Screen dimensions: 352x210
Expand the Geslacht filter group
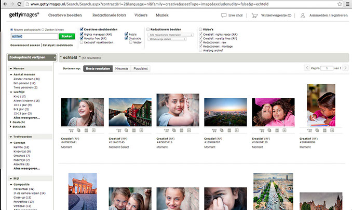[x=11, y=122]
